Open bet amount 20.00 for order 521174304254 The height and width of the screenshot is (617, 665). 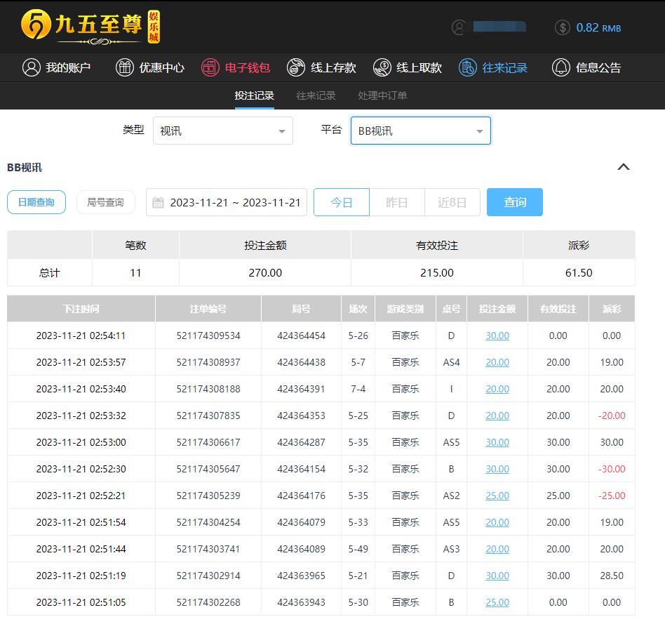497,522
